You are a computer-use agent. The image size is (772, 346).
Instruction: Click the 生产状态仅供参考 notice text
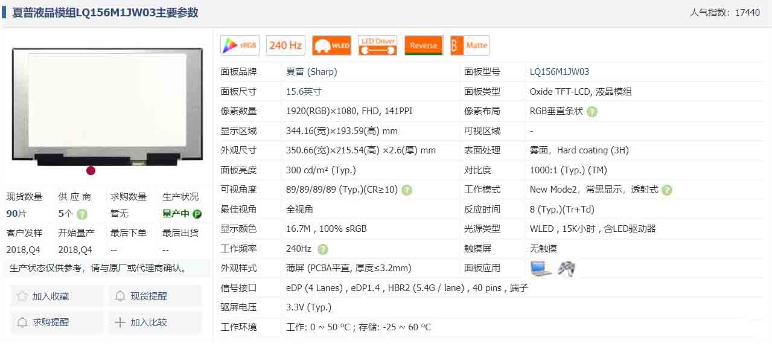point(98,268)
